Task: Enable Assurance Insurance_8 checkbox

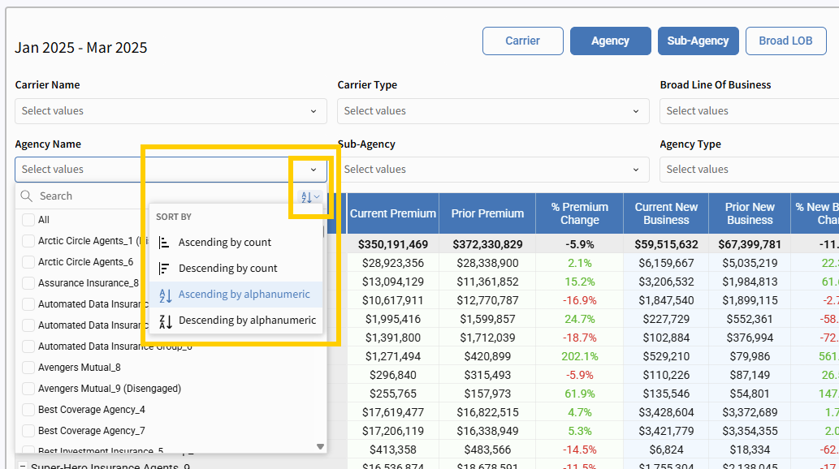Action: (x=28, y=283)
